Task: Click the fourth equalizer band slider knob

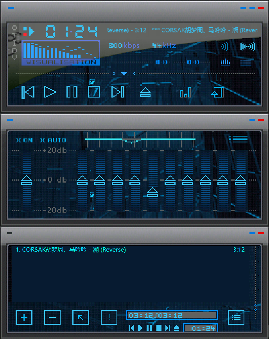Action: (x=135, y=180)
